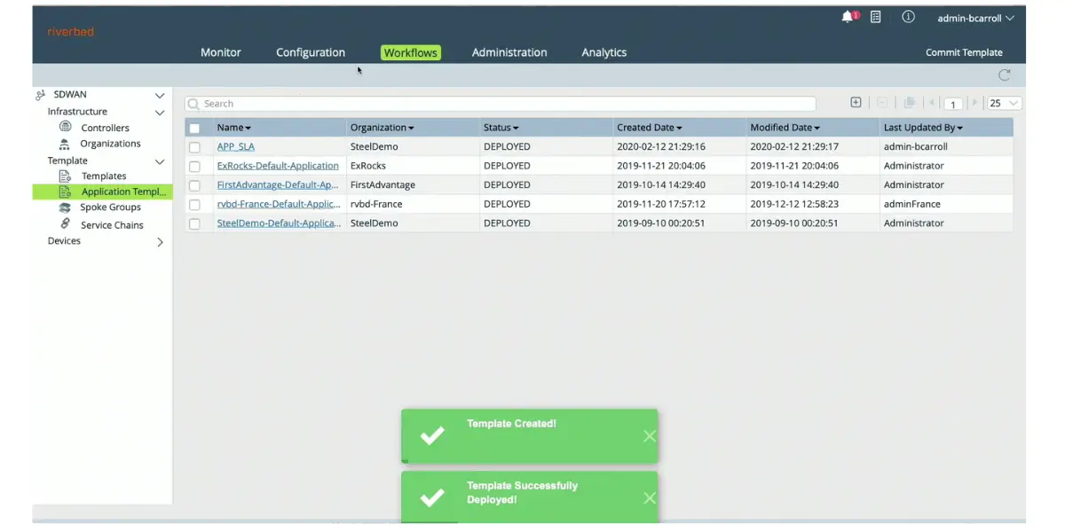Open the ExRocks-Default-Application link
The height and width of the screenshot is (532, 1065).
pyautogui.click(x=278, y=166)
